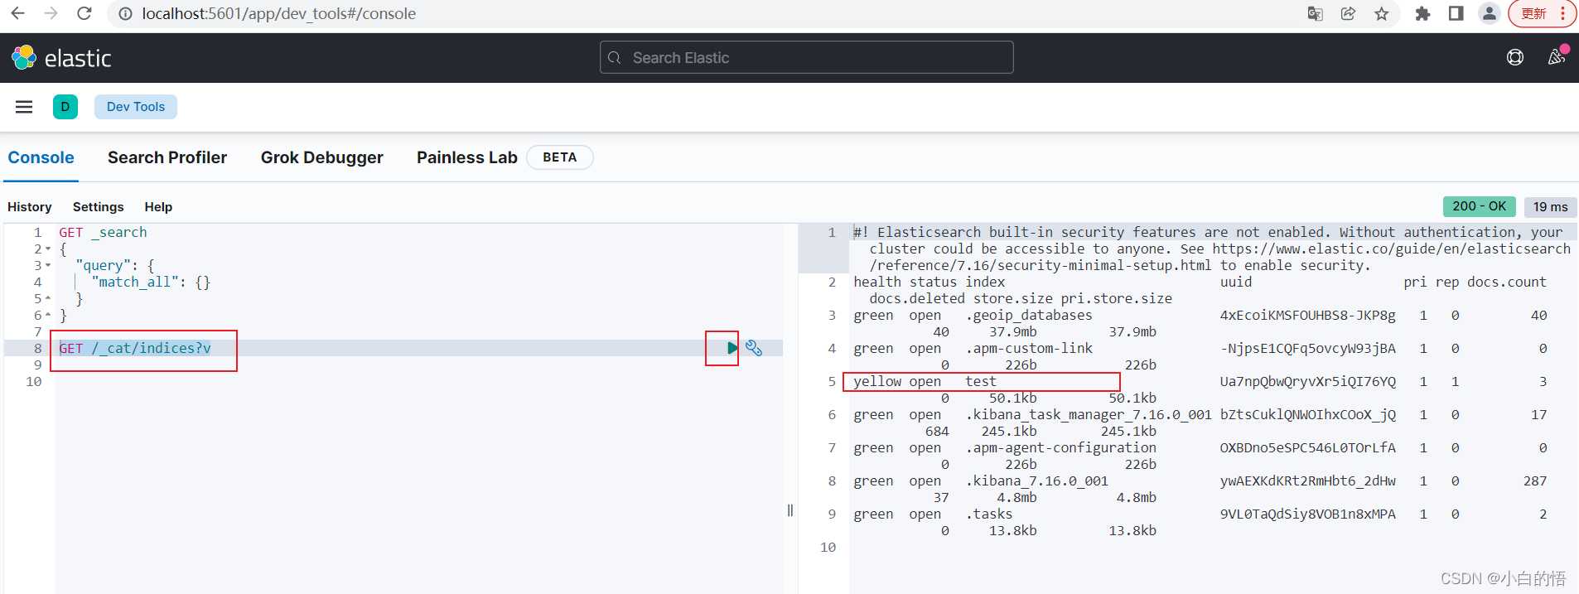1579x594 pixels.
Task: Reload the page with refresh icon
Action: (84, 13)
